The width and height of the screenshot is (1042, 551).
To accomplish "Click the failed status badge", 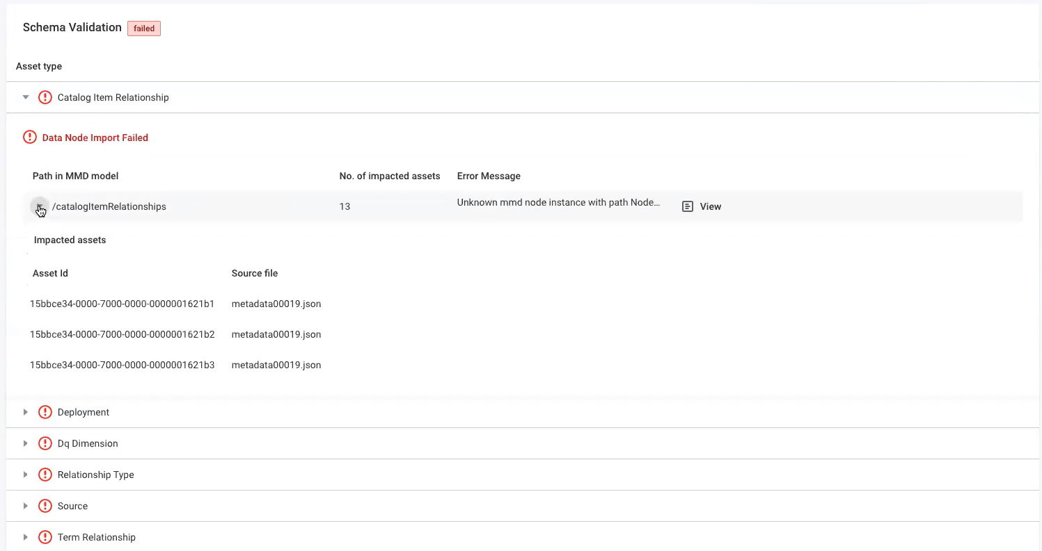I will 143,28.
